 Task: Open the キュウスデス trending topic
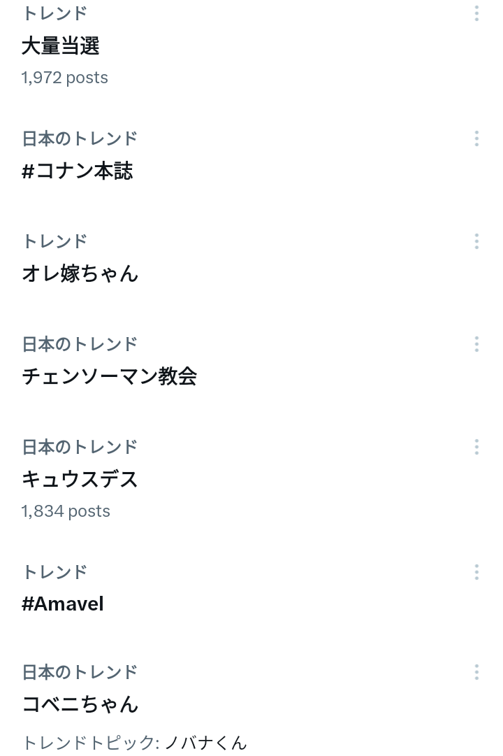click(x=80, y=479)
